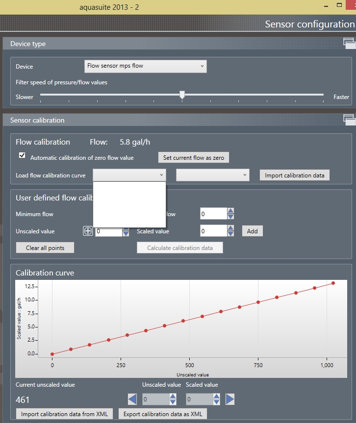Click the Add point button
Screen dimensions: 356x423
[x=252, y=231]
